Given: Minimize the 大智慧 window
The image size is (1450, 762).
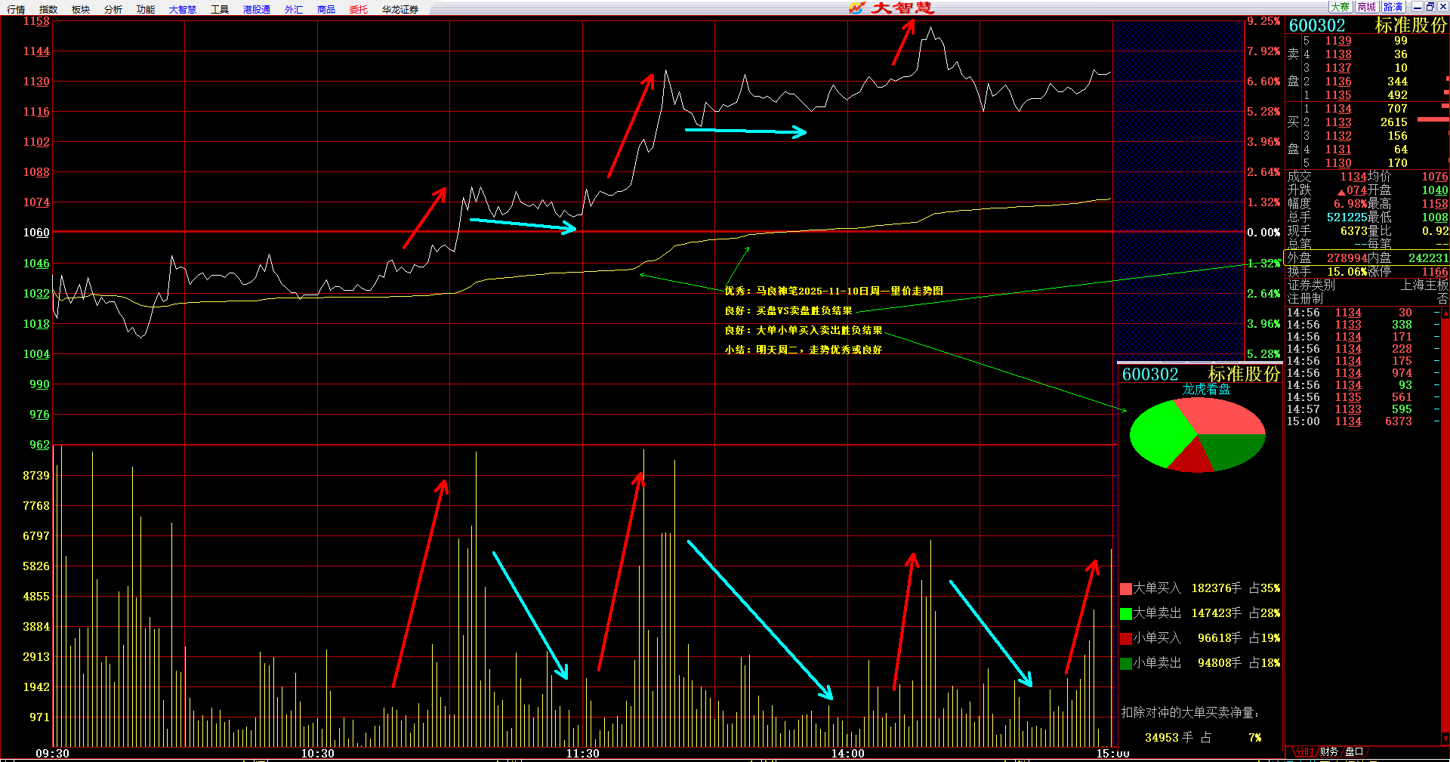Looking at the screenshot, I should tap(1417, 7).
